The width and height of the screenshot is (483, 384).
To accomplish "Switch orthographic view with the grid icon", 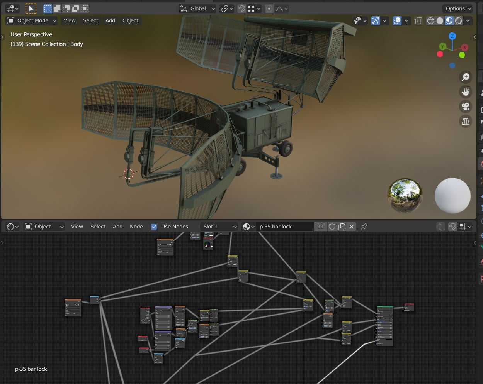I will [466, 122].
